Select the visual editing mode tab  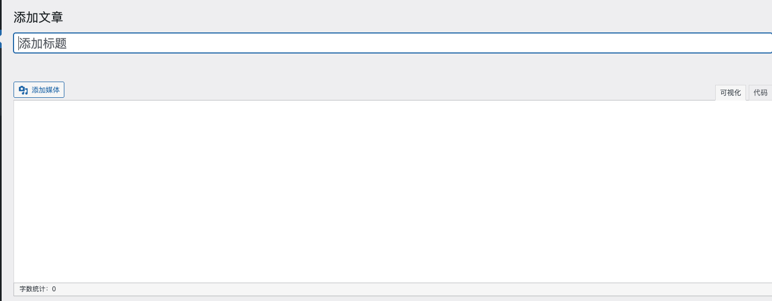coord(730,93)
